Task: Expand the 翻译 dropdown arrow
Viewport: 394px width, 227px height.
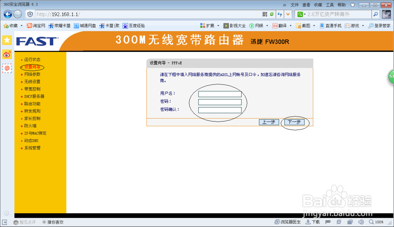Action: pos(290,26)
